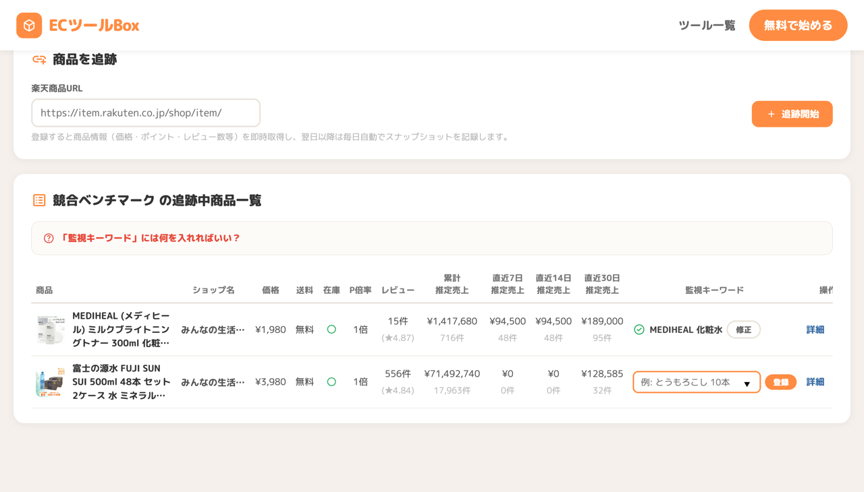864x492 pixels.
Task: Click the 送料 column header
Action: pos(304,290)
